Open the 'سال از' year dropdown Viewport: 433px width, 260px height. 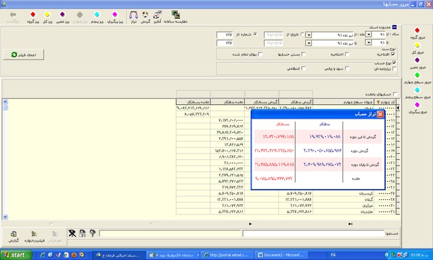369,35
